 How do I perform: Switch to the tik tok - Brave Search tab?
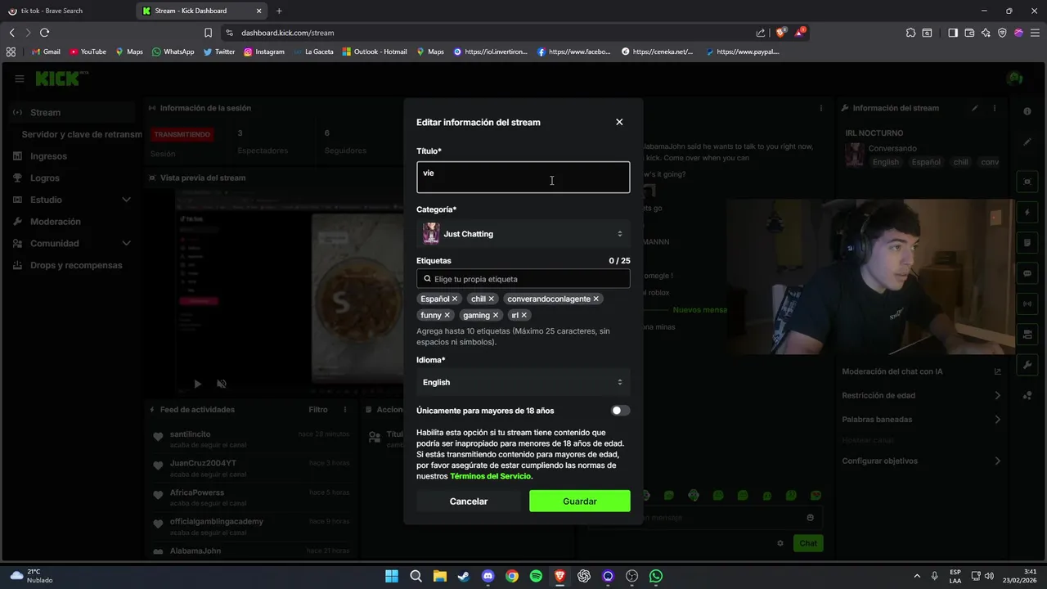tap(67, 11)
